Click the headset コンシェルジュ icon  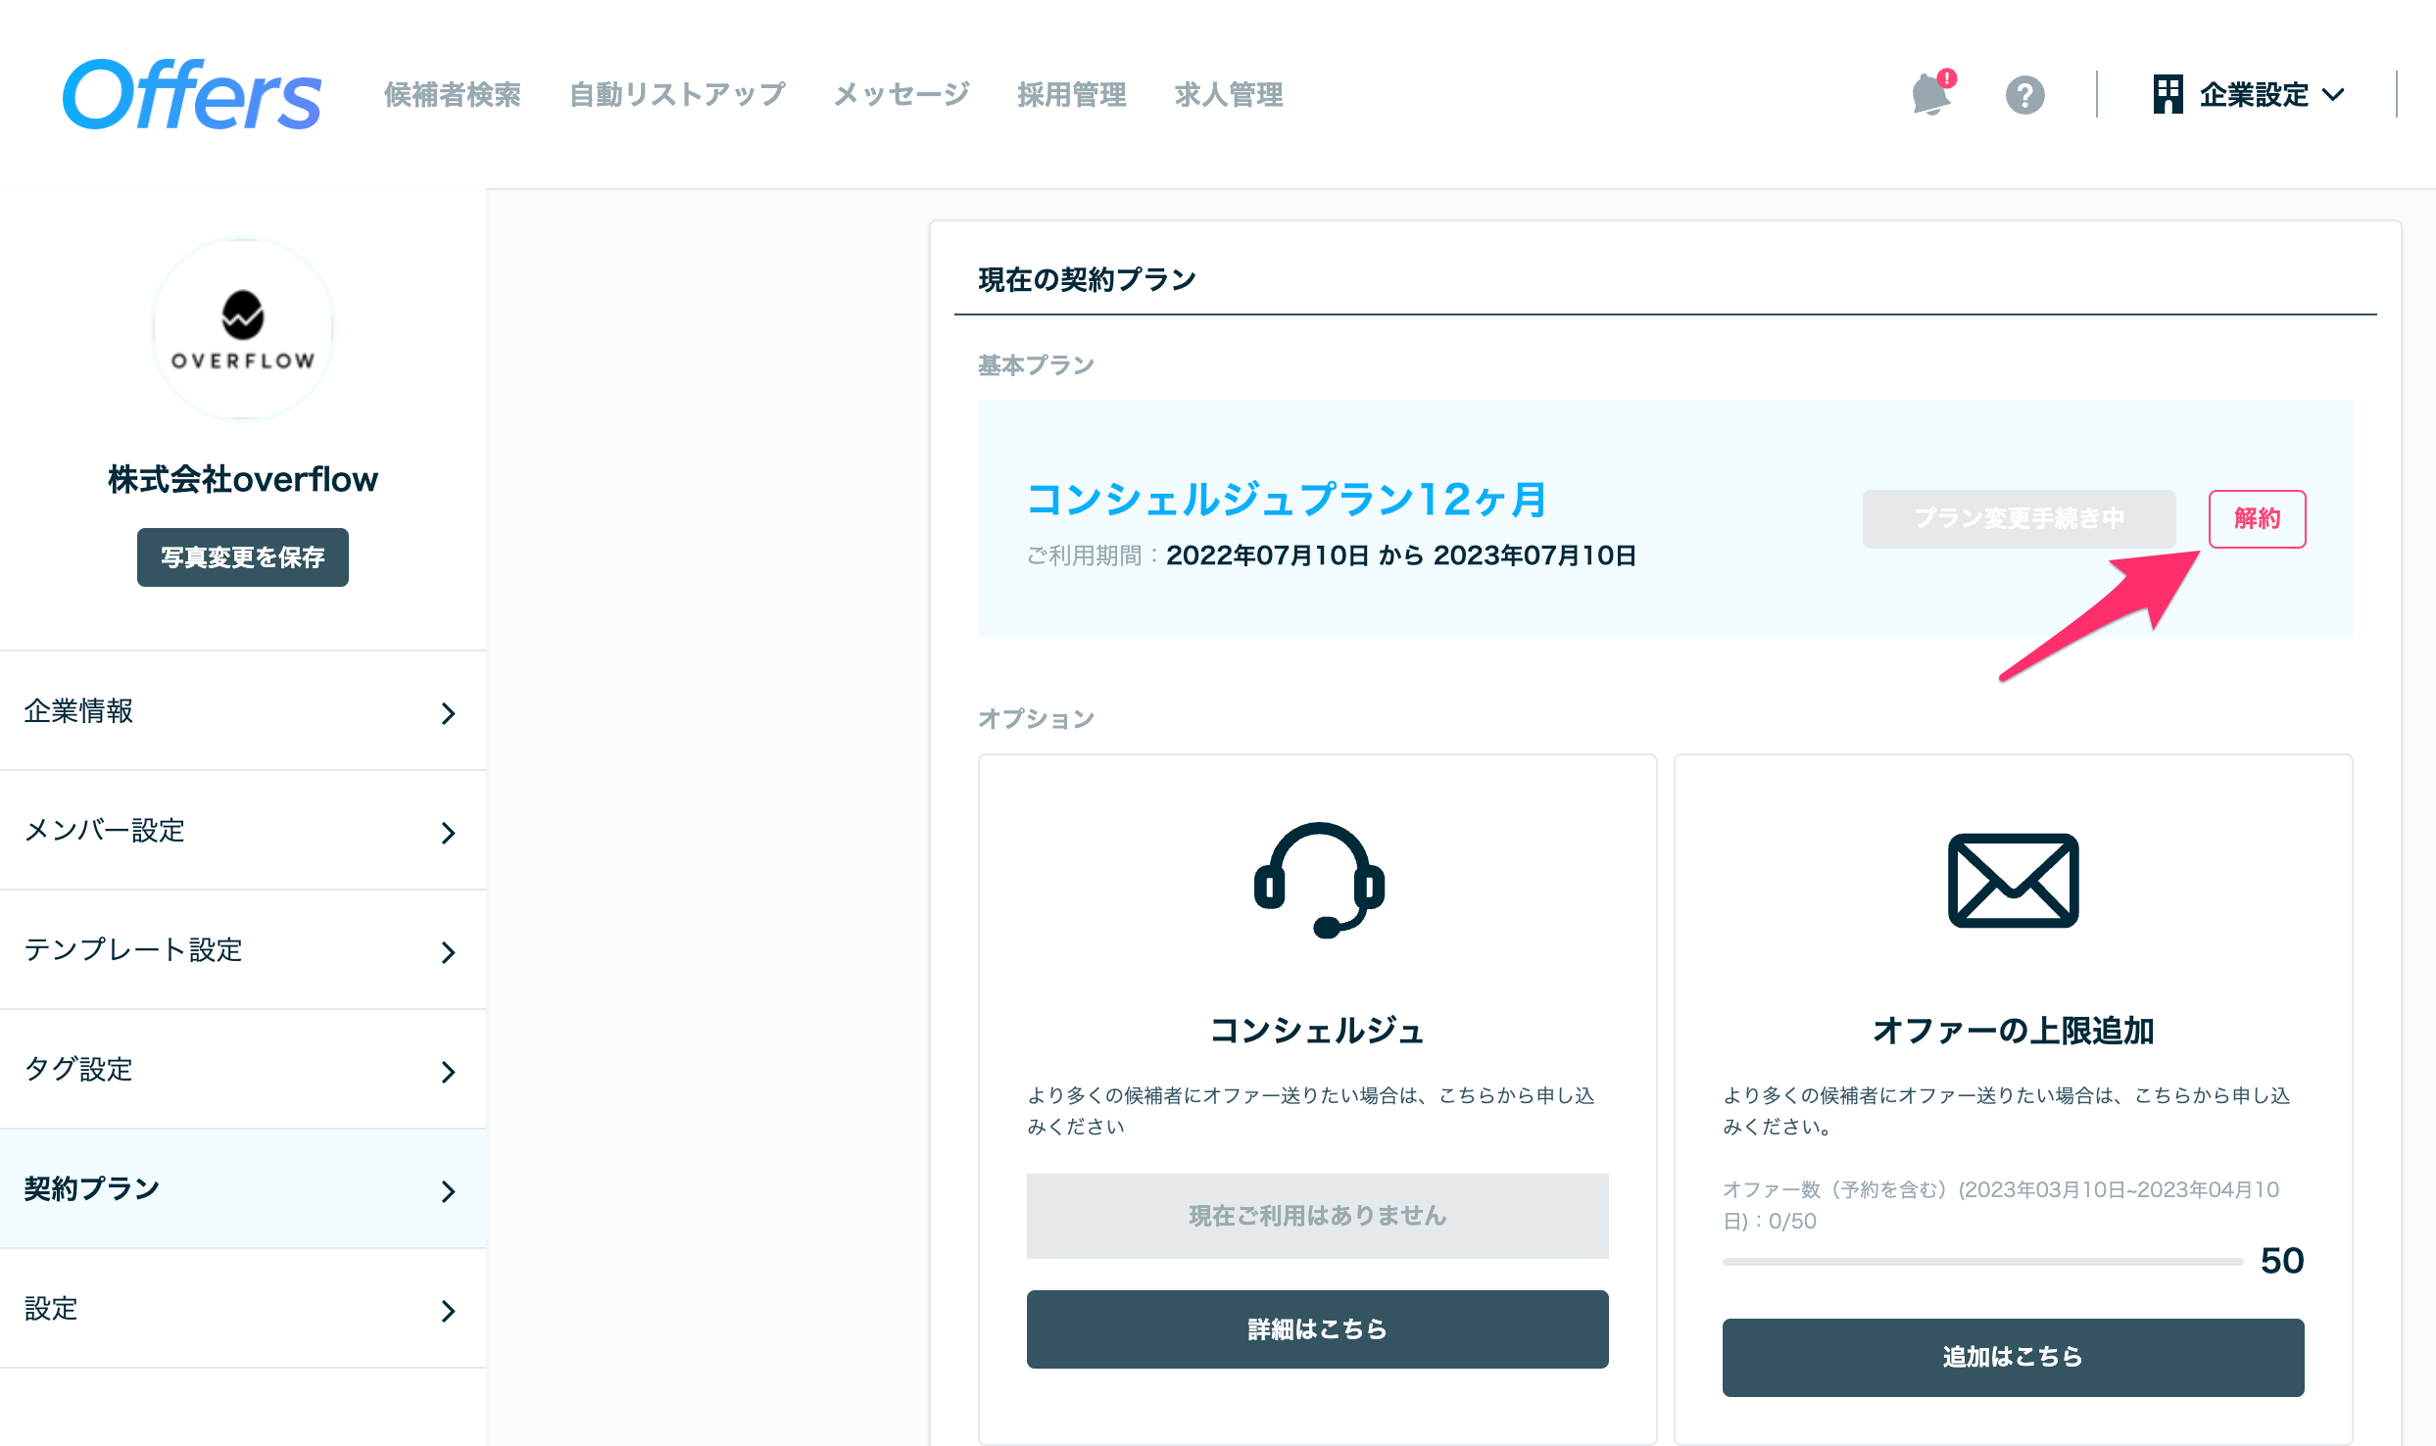[x=1318, y=880]
